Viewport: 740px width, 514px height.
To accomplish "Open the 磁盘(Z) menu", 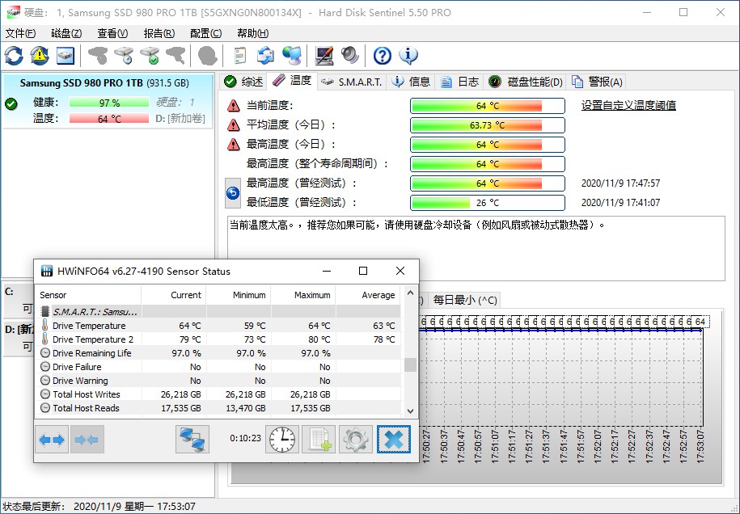I will point(66,33).
